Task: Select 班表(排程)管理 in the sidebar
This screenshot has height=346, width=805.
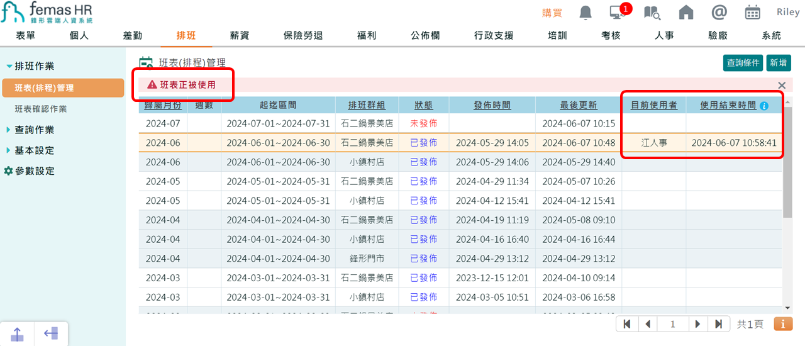Action: 63,88
